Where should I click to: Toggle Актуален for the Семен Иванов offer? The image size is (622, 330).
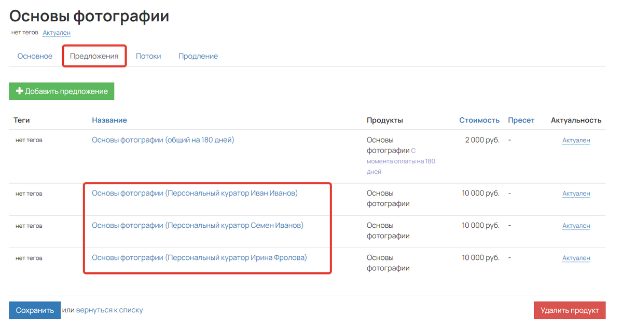click(576, 226)
